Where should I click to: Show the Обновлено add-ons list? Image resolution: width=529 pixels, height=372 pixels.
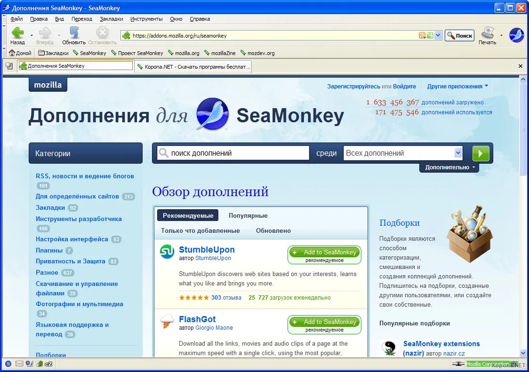pos(273,231)
